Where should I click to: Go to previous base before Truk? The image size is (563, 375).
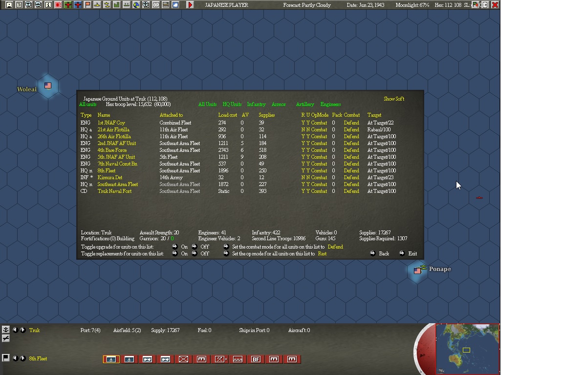click(x=15, y=330)
